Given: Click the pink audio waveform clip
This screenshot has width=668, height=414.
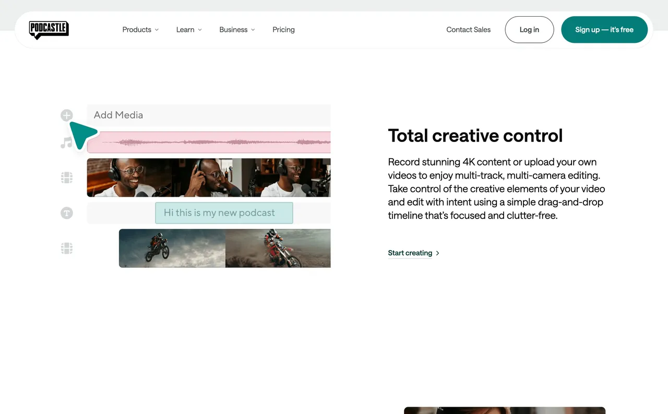Looking at the screenshot, I should pos(209,142).
